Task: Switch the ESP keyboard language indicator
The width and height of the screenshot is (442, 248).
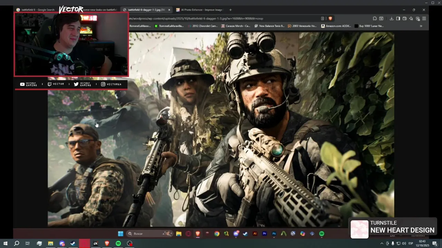Action: pyautogui.click(x=411, y=244)
